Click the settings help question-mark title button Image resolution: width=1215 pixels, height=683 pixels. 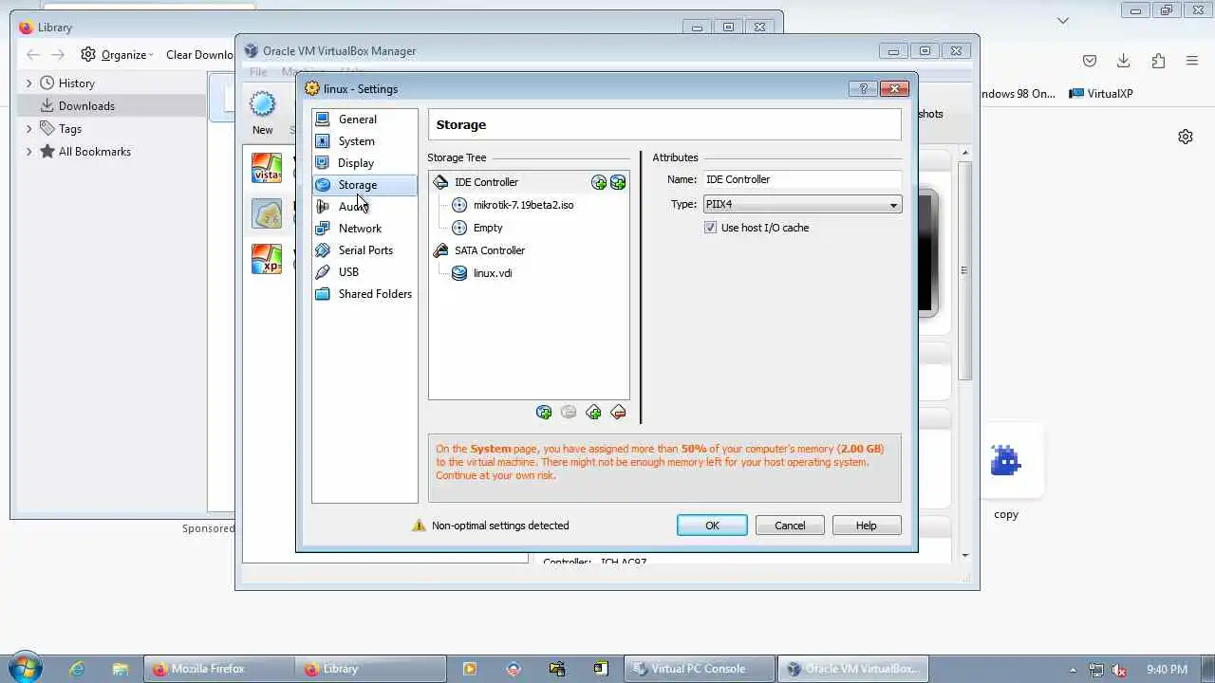(x=863, y=88)
